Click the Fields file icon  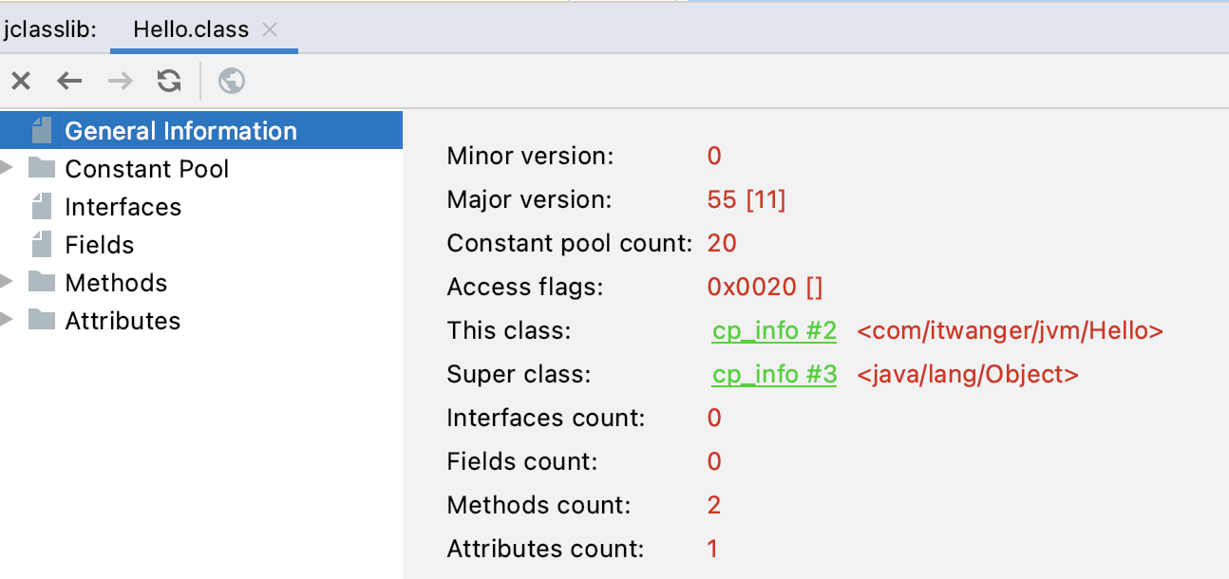tap(41, 245)
